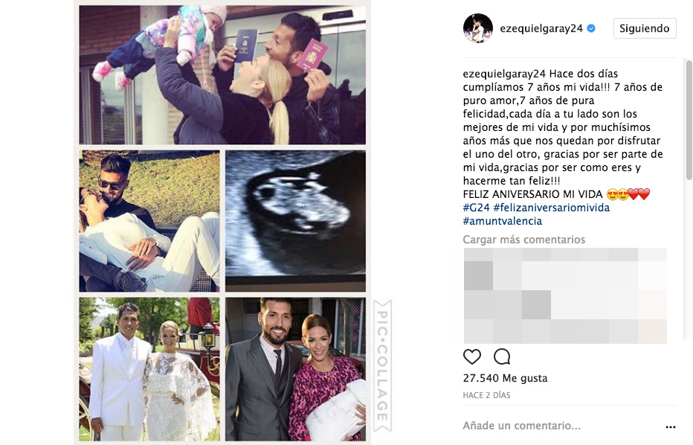Select the couple lying on grass photo
The image size is (693, 445).
coord(149,221)
